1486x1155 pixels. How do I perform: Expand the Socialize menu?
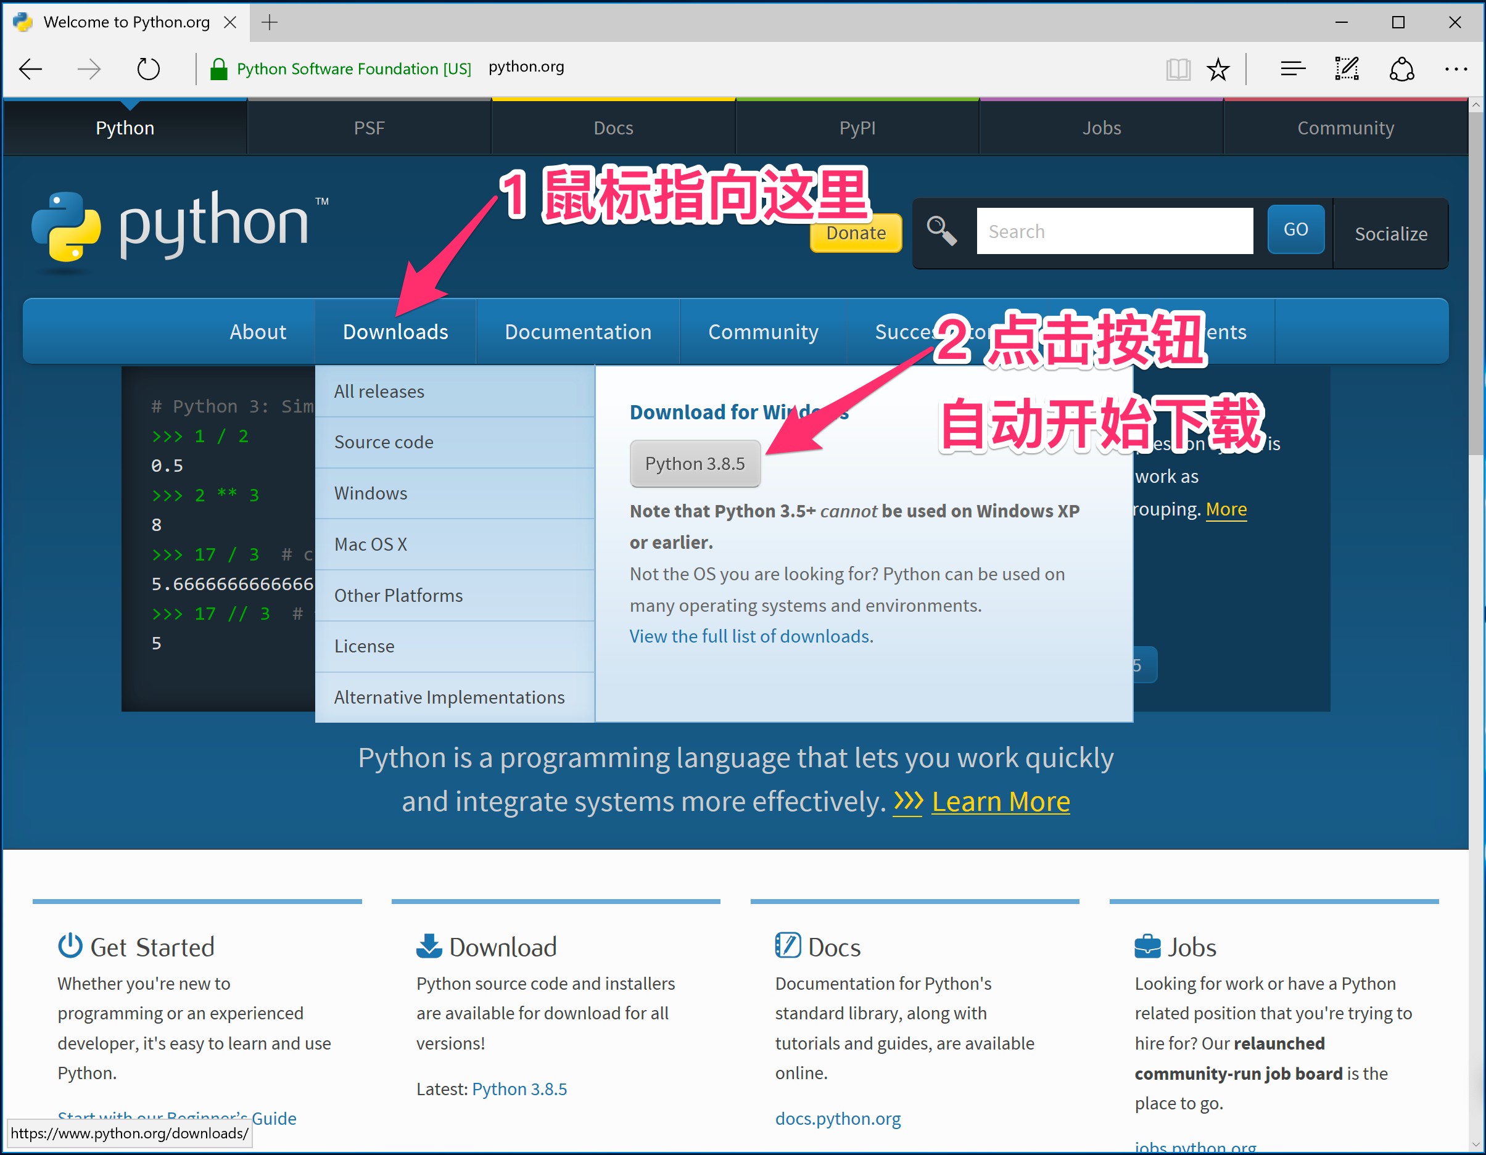point(1391,234)
